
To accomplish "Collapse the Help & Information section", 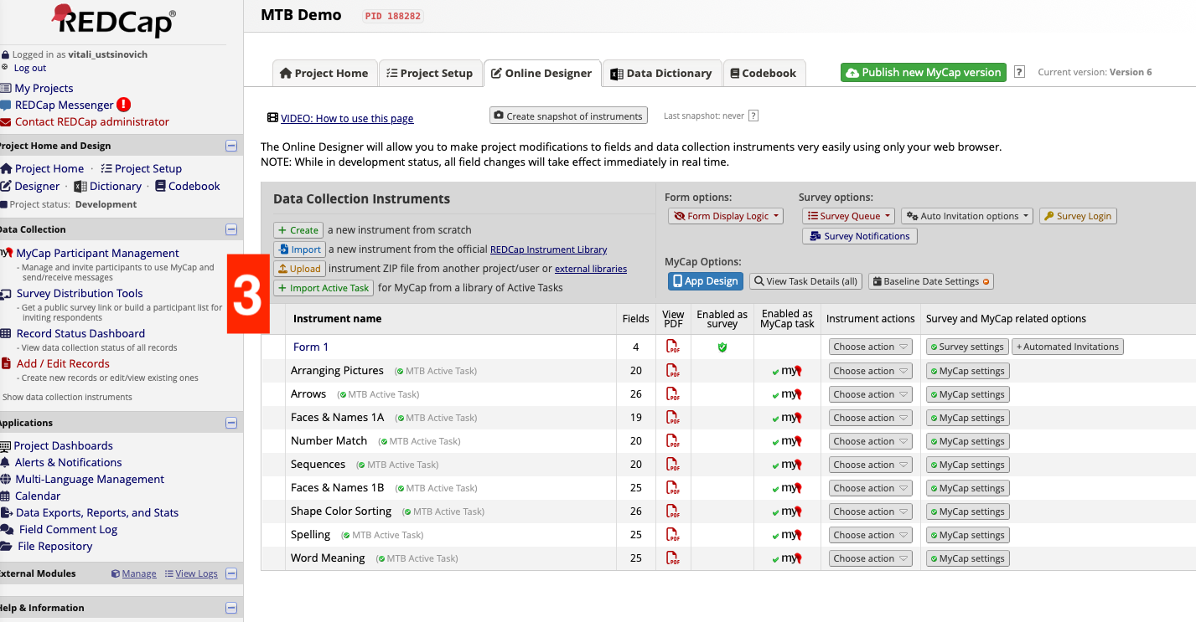I will click(x=231, y=608).
